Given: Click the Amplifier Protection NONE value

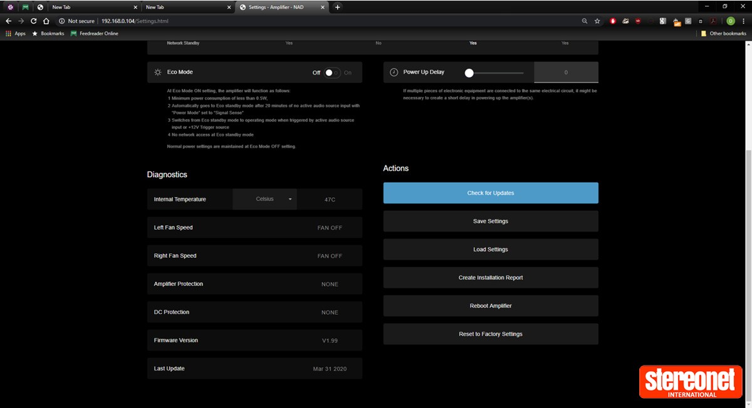Looking at the screenshot, I should [x=330, y=284].
